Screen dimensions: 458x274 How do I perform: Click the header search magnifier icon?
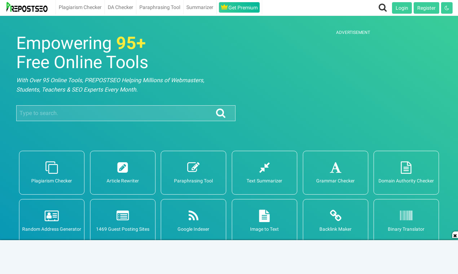tap(383, 8)
